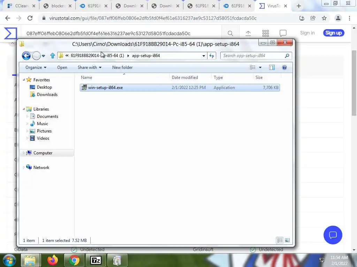
Task: Reload the VirusTotal page
Action: 30,18
